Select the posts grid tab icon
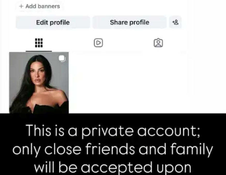Image resolution: width=226 pixels, height=175 pixels. (39, 43)
